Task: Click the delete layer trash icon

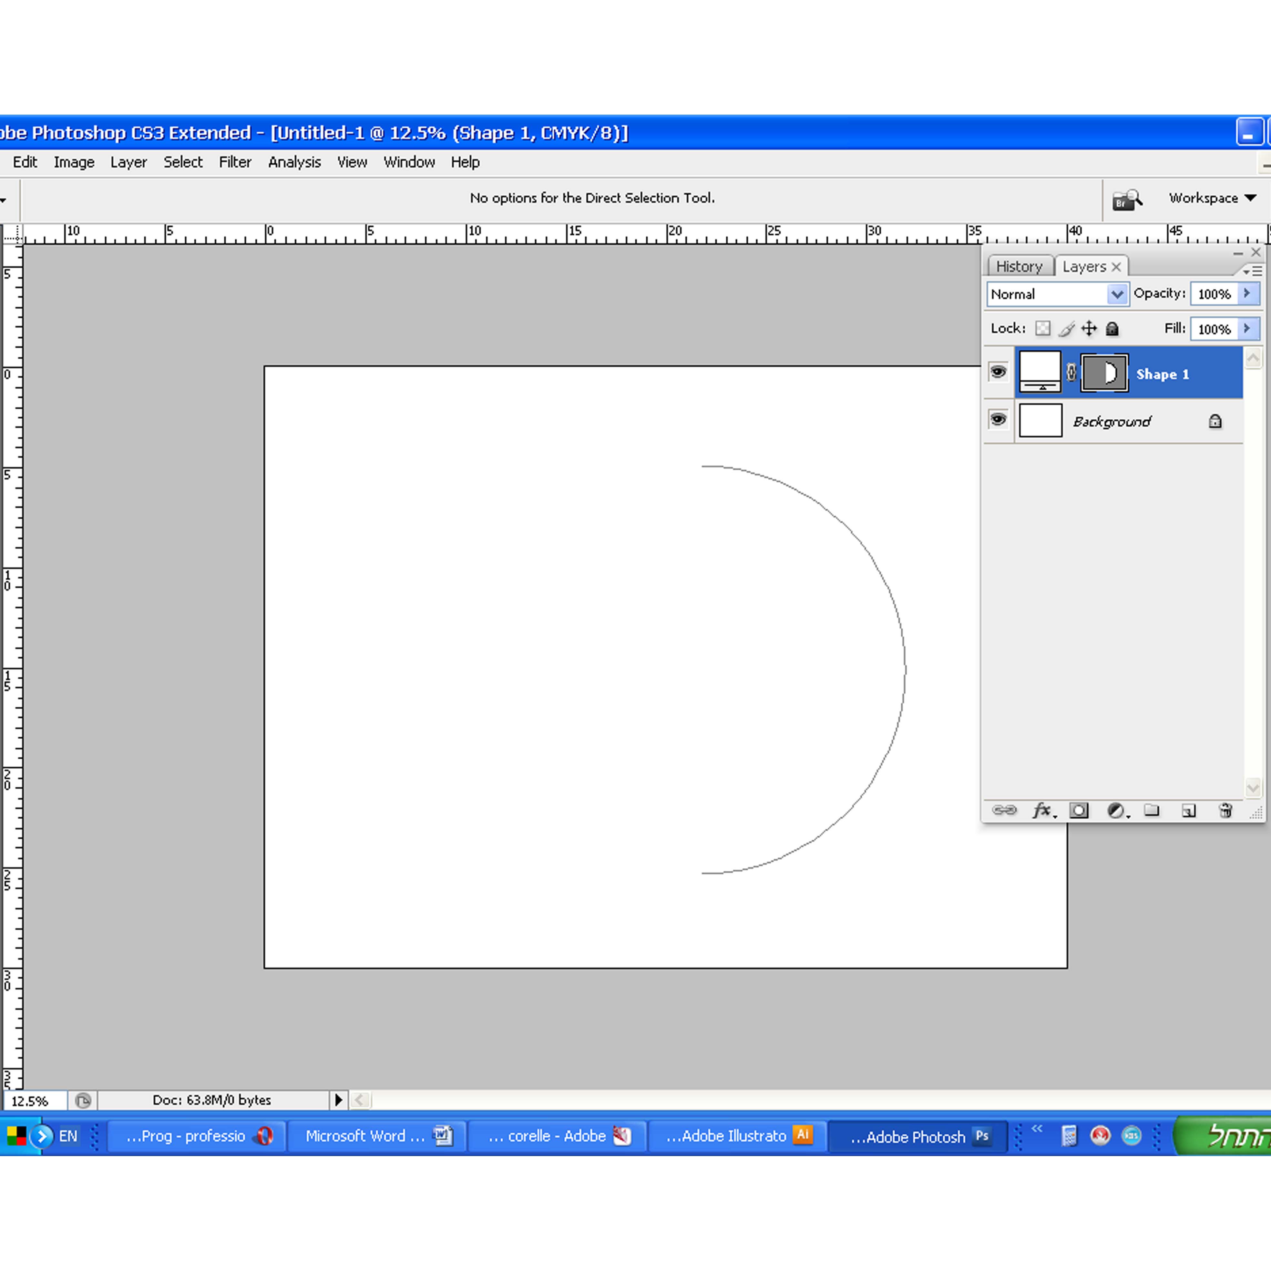Action: tap(1225, 810)
